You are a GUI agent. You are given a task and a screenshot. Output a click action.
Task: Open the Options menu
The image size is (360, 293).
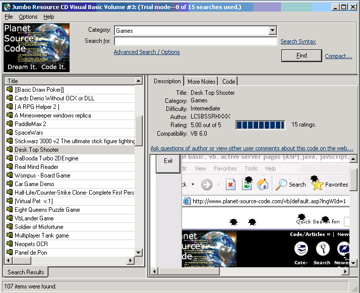click(x=28, y=17)
